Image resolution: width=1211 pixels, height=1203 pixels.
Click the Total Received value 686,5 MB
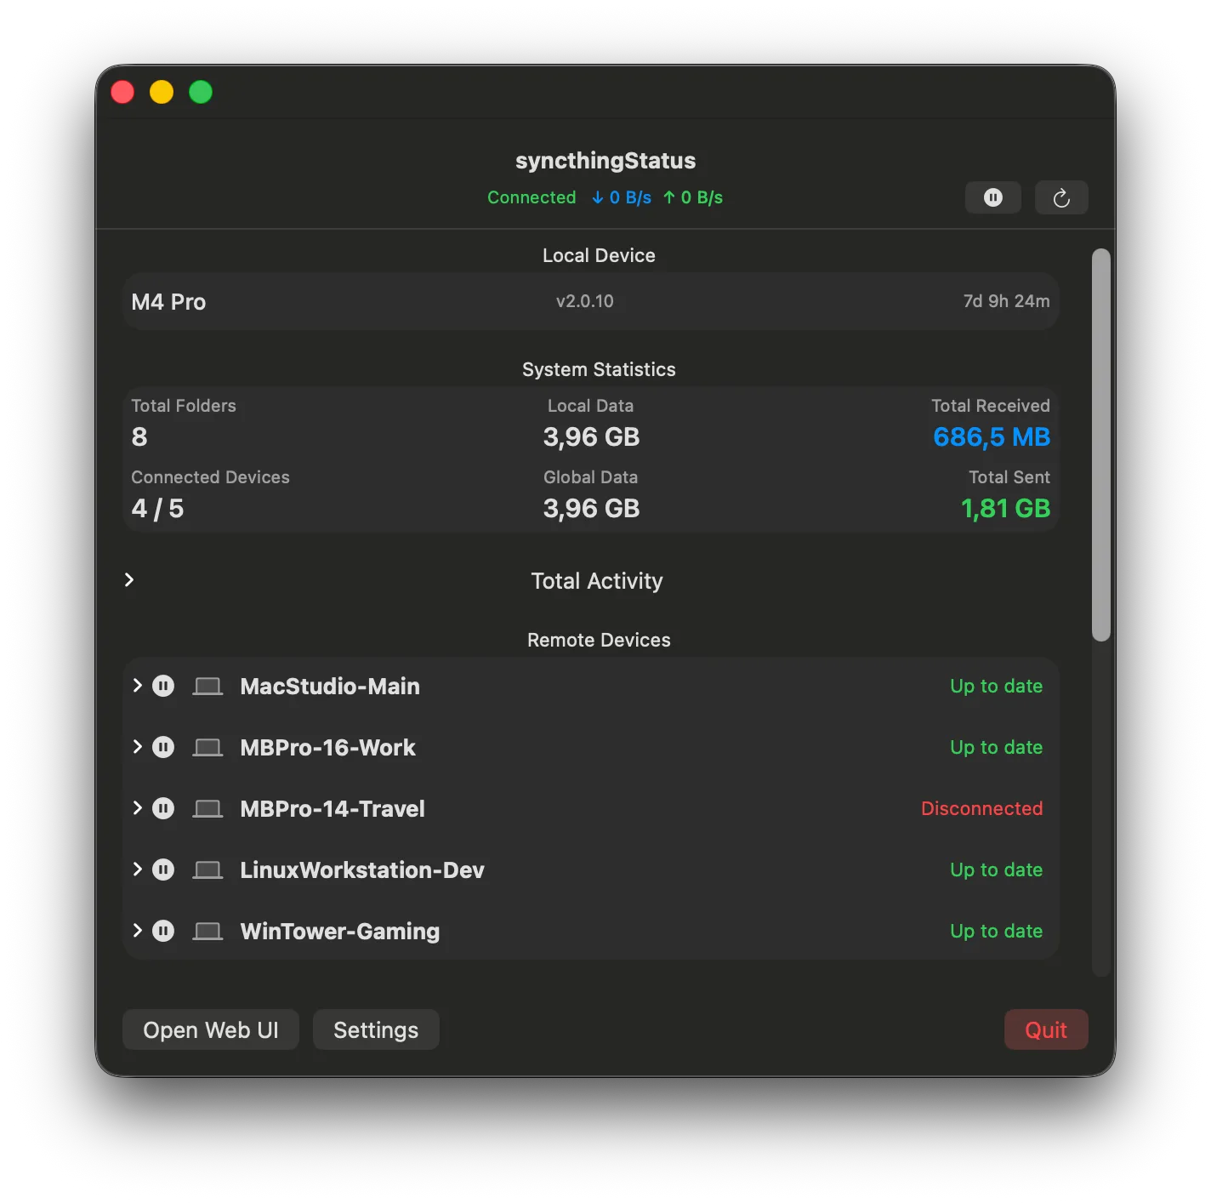point(992,436)
